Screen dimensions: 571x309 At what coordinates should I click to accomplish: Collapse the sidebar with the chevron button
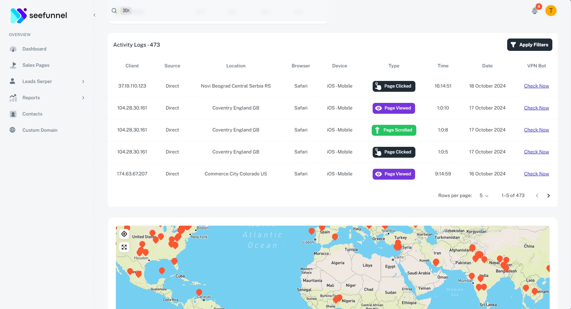coord(95,15)
